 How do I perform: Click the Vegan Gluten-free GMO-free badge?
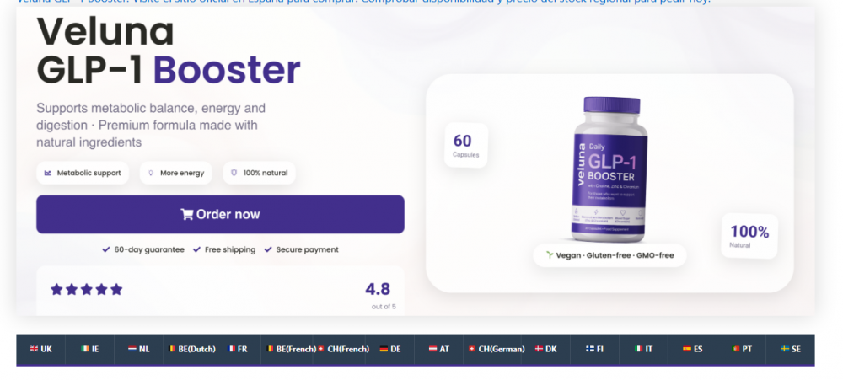[609, 255]
